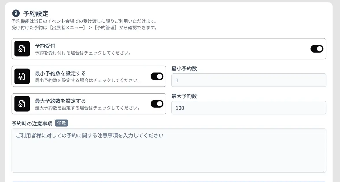The height and width of the screenshot is (182, 340).
Task: Focus the 最小予約数 number field
Action: tap(249, 80)
